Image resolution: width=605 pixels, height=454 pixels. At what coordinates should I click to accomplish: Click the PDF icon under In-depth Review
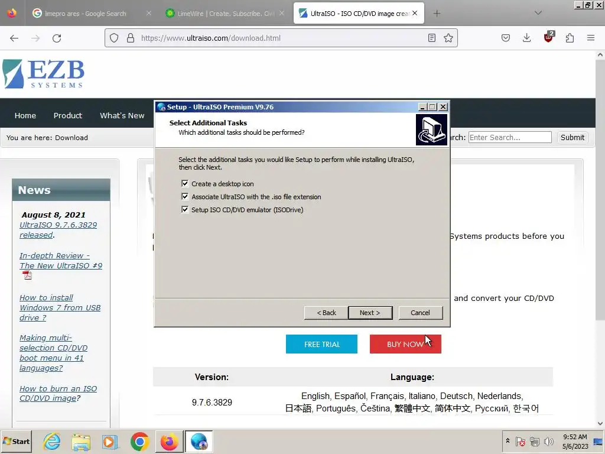[27, 275]
